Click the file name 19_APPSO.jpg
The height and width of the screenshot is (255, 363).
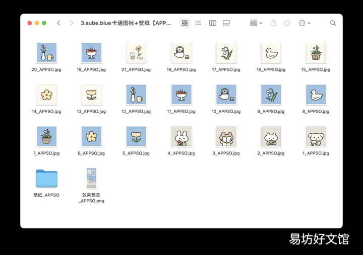pyautogui.click(x=91, y=69)
